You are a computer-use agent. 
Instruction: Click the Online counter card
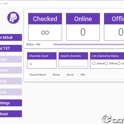[83, 27]
